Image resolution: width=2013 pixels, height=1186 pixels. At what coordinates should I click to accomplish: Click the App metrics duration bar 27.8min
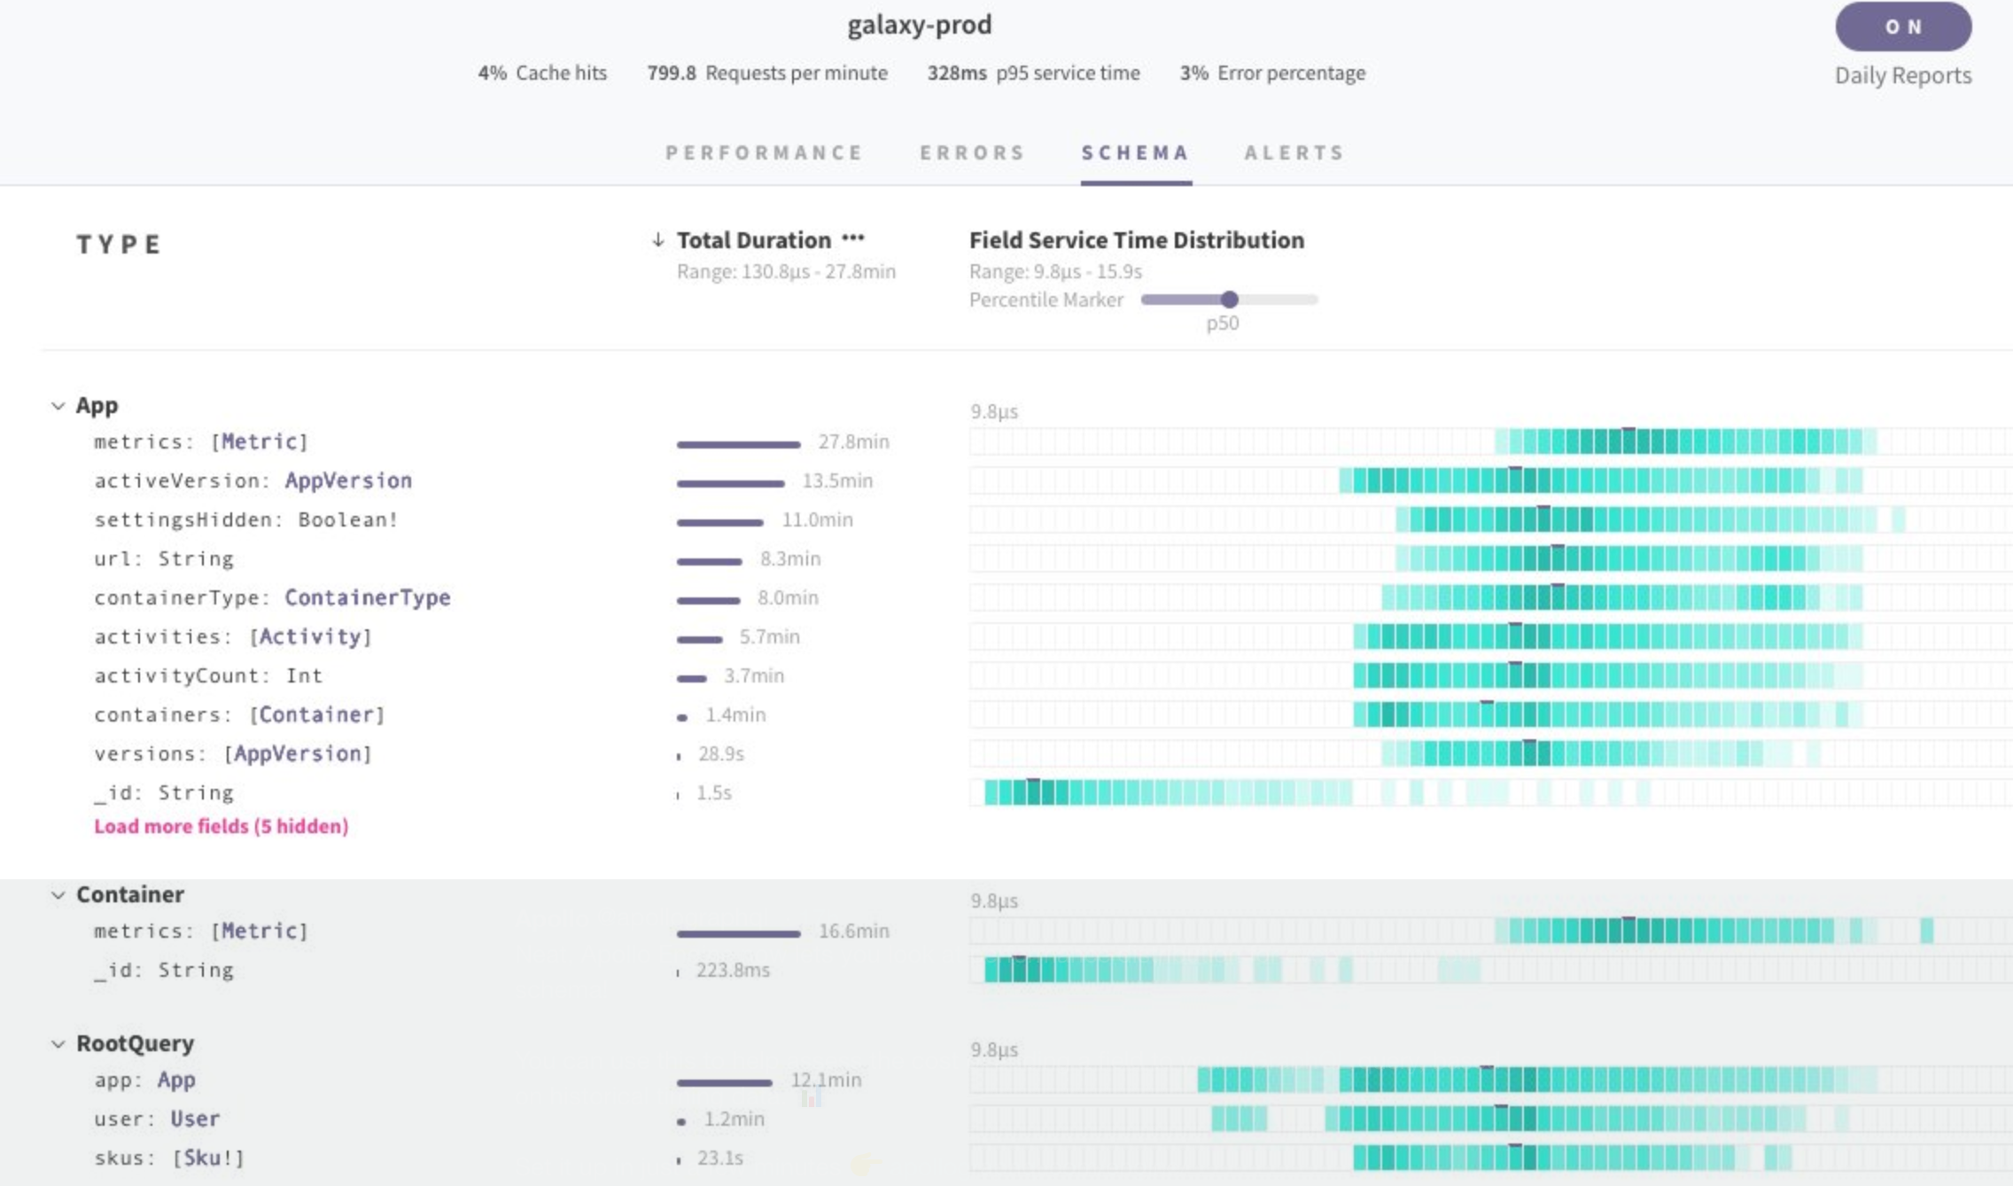(x=738, y=444)
